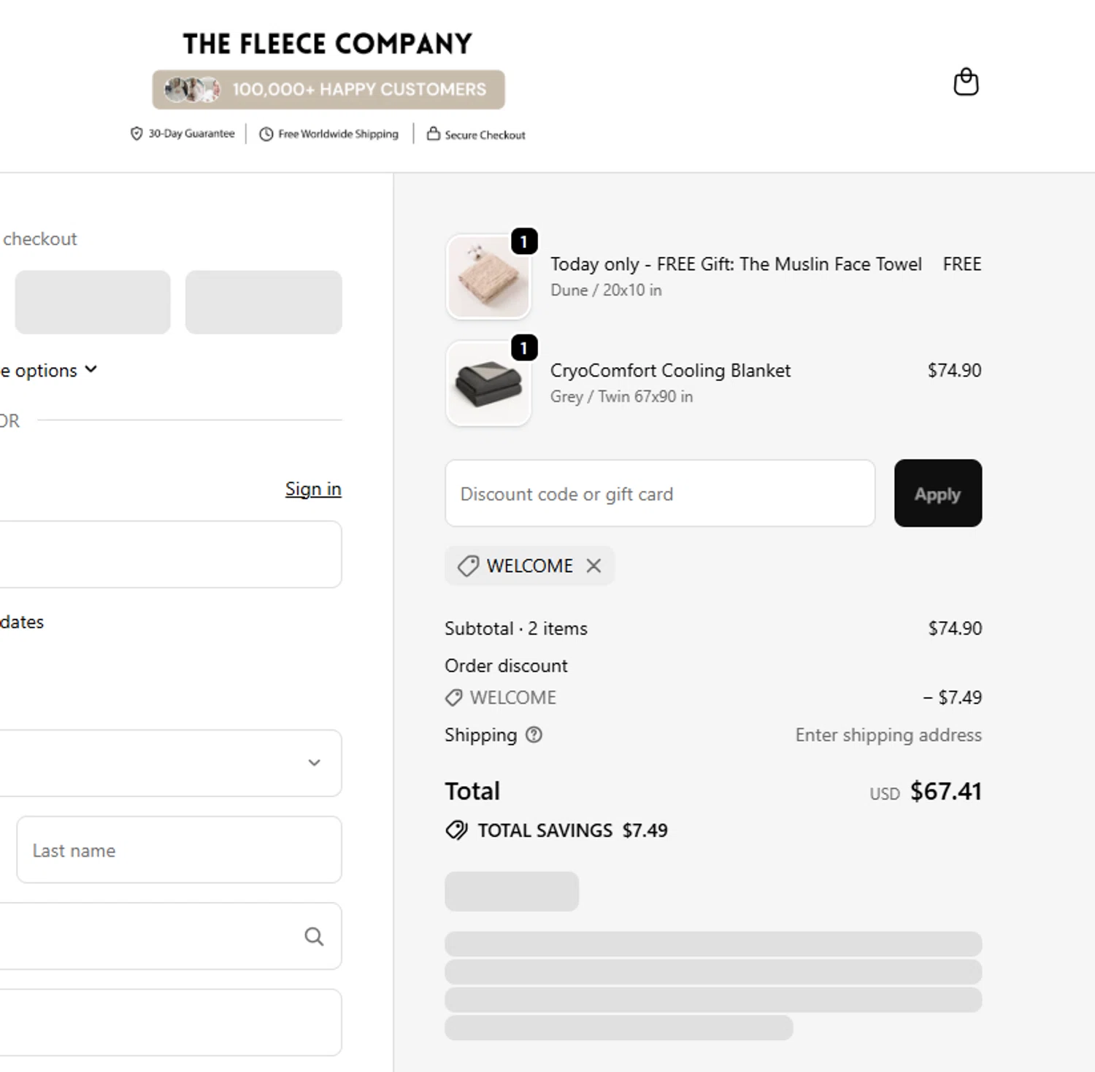Open the country dropdown chevron
Screen dimensions: 1095x1072
pyautogui.click(x=315, y=763)
